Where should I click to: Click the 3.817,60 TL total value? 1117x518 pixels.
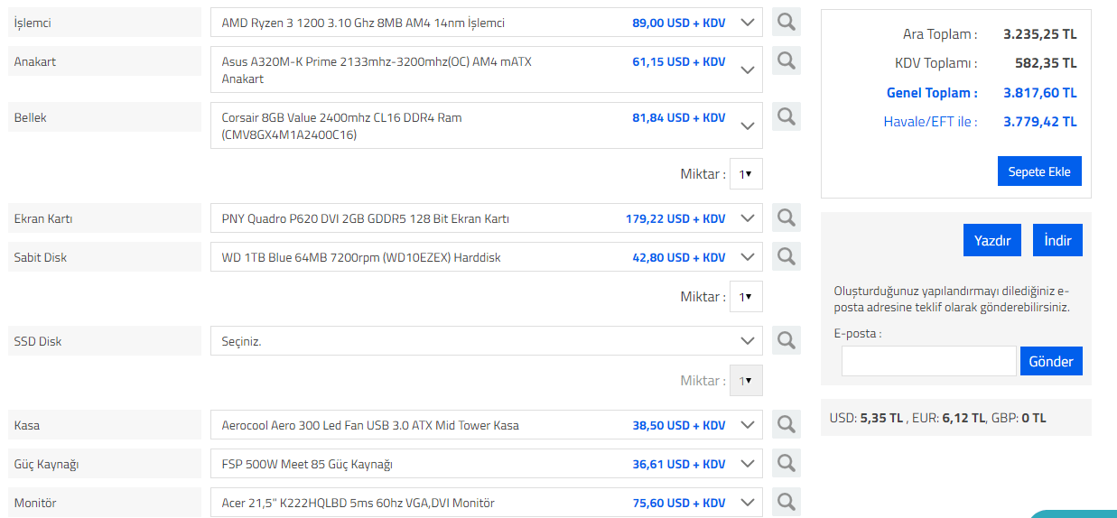(x=1040, y=93)
